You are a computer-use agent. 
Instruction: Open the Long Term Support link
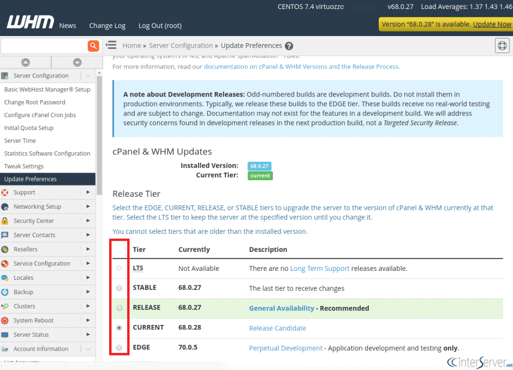[320, 268]
